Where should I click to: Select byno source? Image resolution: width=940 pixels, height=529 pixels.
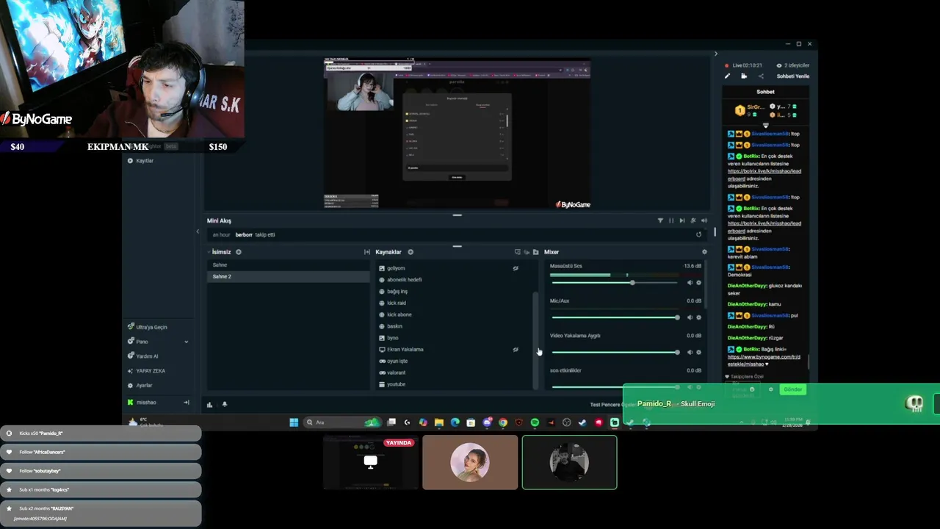click(x=392, y=338)
